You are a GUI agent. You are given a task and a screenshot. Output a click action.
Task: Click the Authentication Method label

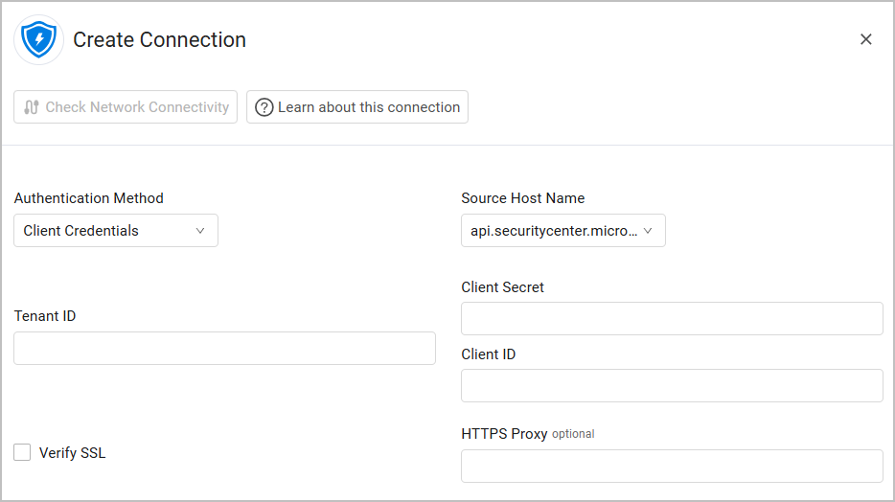click(x=88, y=198)
